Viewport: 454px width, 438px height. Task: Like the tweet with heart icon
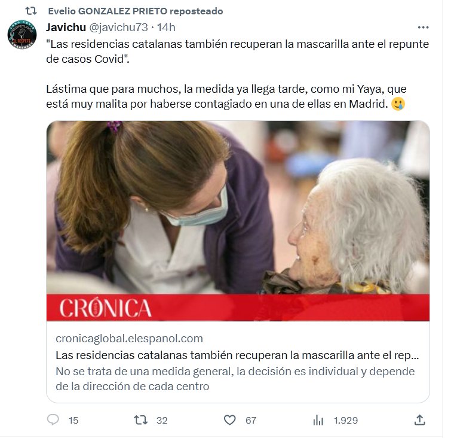tap(229, 419)
